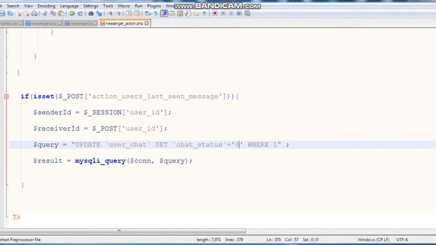Open Find with the binoculars icon
The height and width of the screenshot is (245, 436).
tap(91, 14)
